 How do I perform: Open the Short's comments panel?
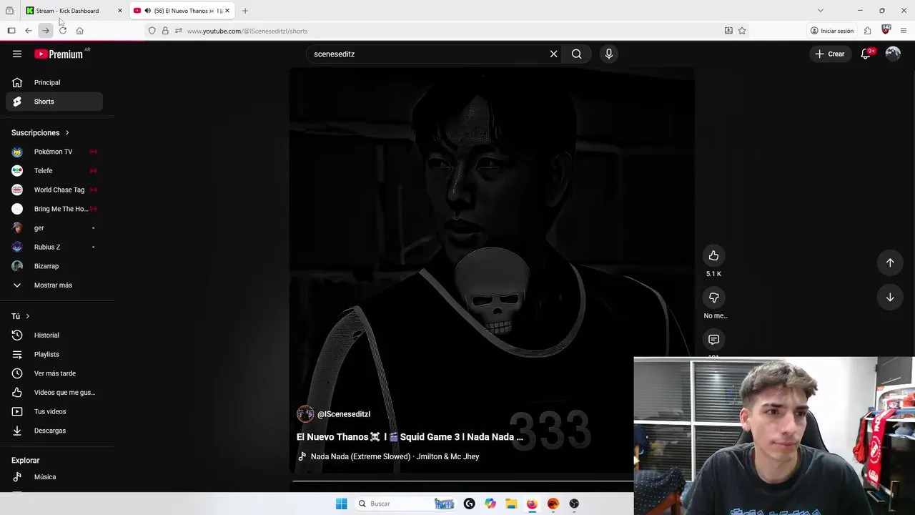click(x=713, y=340)
